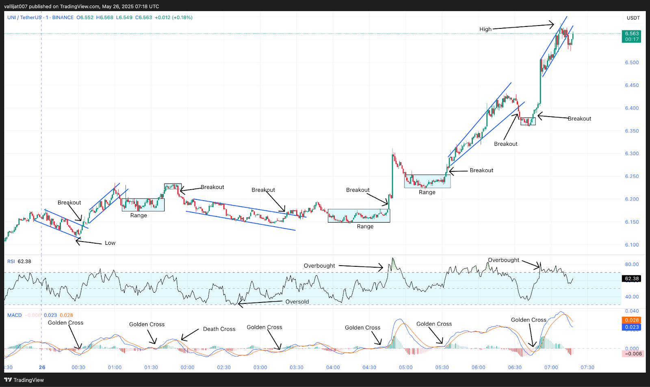Click the 6.150 price axis level

(632, 222)
